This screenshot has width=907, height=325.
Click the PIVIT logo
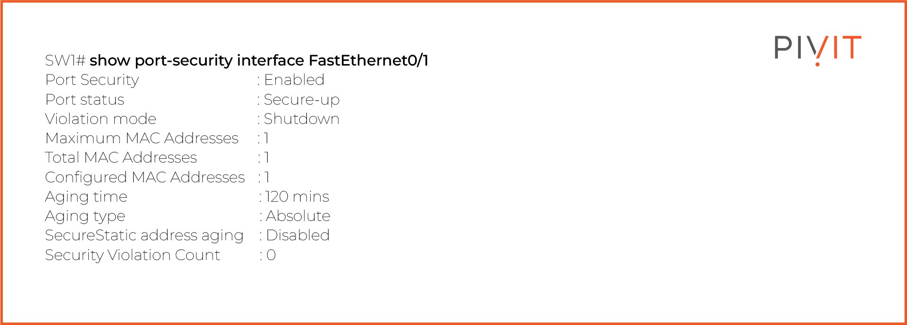(x=817, y=49)
